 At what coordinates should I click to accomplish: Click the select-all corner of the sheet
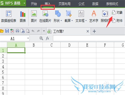3,45
